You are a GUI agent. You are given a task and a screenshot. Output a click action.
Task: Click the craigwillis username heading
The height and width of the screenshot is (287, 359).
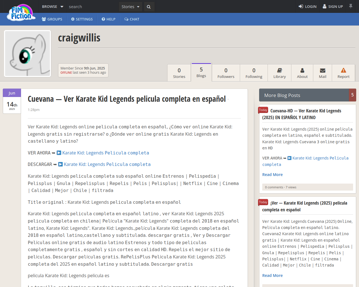tap(79, 38)
